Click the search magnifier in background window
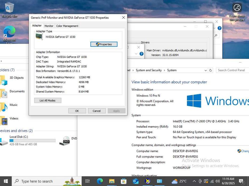The image size is (249, 186). pyautogui.click(x=216, y=35)
